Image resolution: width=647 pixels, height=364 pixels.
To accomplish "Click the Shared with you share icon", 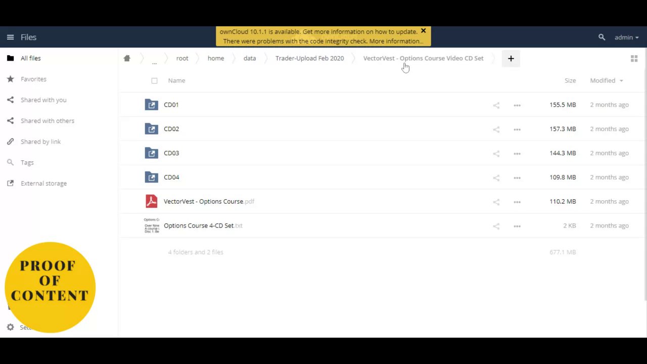I will (x=10, y=100).
